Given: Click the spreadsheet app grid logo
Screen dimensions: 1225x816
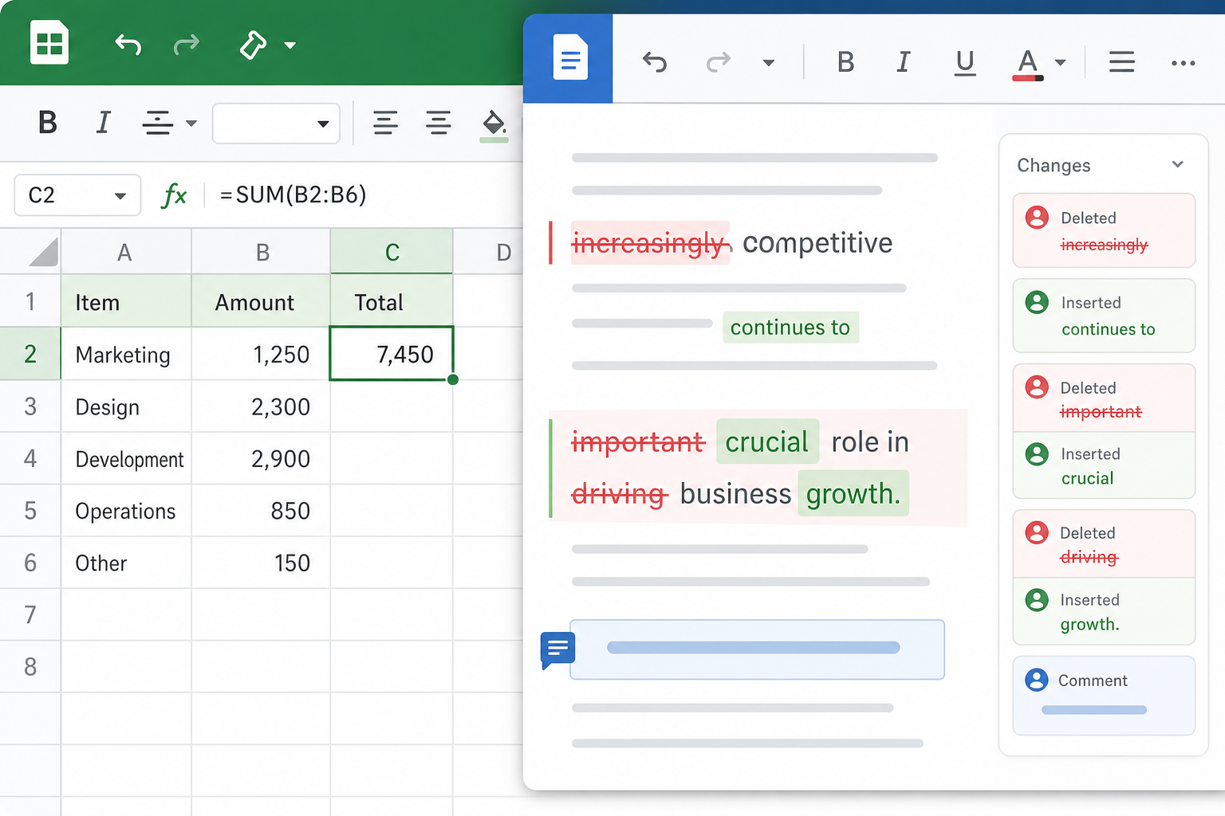Looking at the screenshot, I should pyautogui.click(x=49, y=42).
